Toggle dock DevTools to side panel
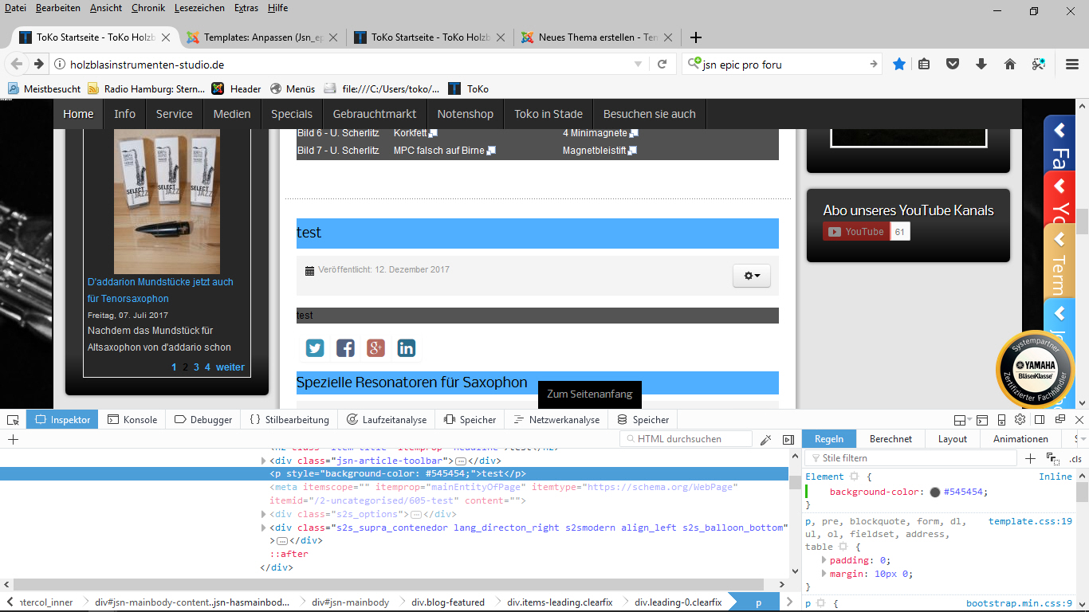 pyautogui.click(x=1039, y=420)
